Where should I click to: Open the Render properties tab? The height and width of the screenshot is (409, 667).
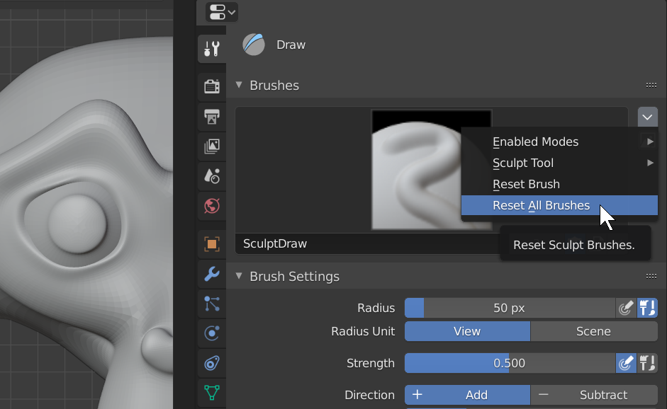coord(211,85)
